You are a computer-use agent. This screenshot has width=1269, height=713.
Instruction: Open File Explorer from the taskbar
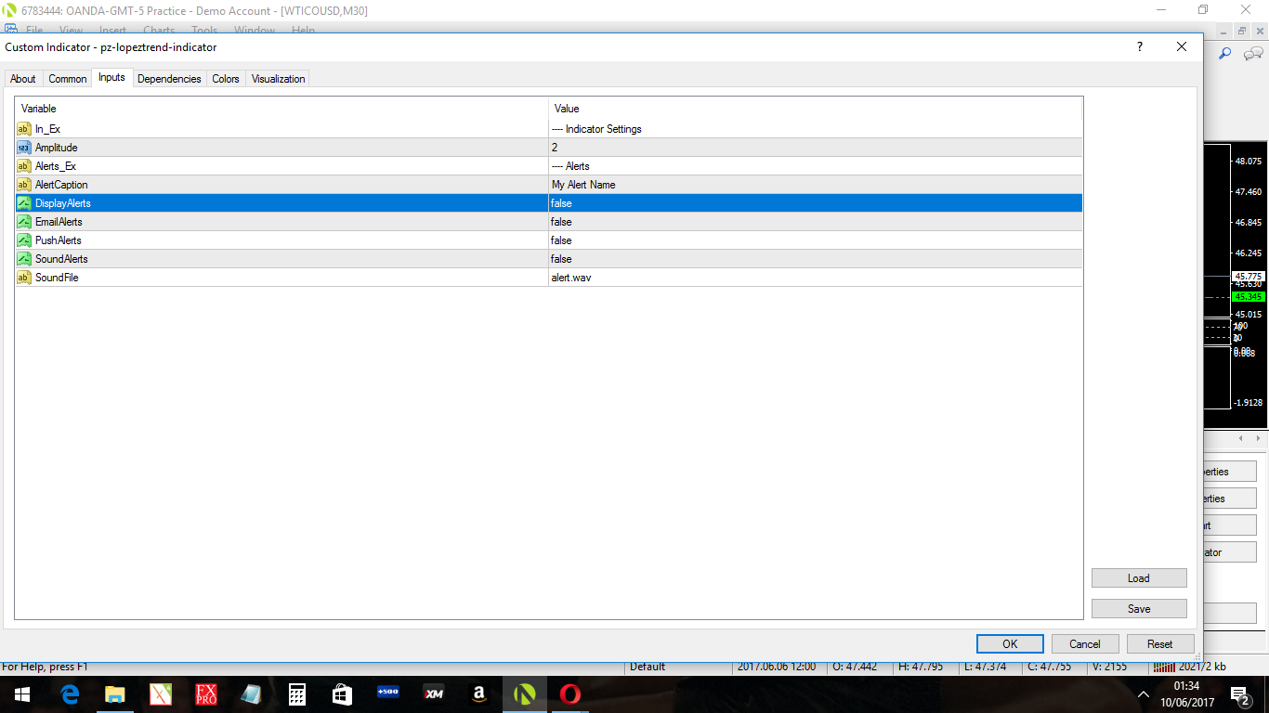115,694
